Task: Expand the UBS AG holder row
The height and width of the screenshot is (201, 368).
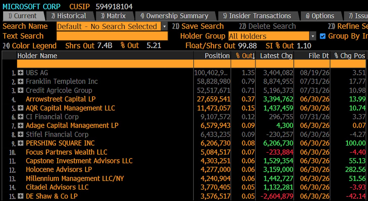Action: 21,73
